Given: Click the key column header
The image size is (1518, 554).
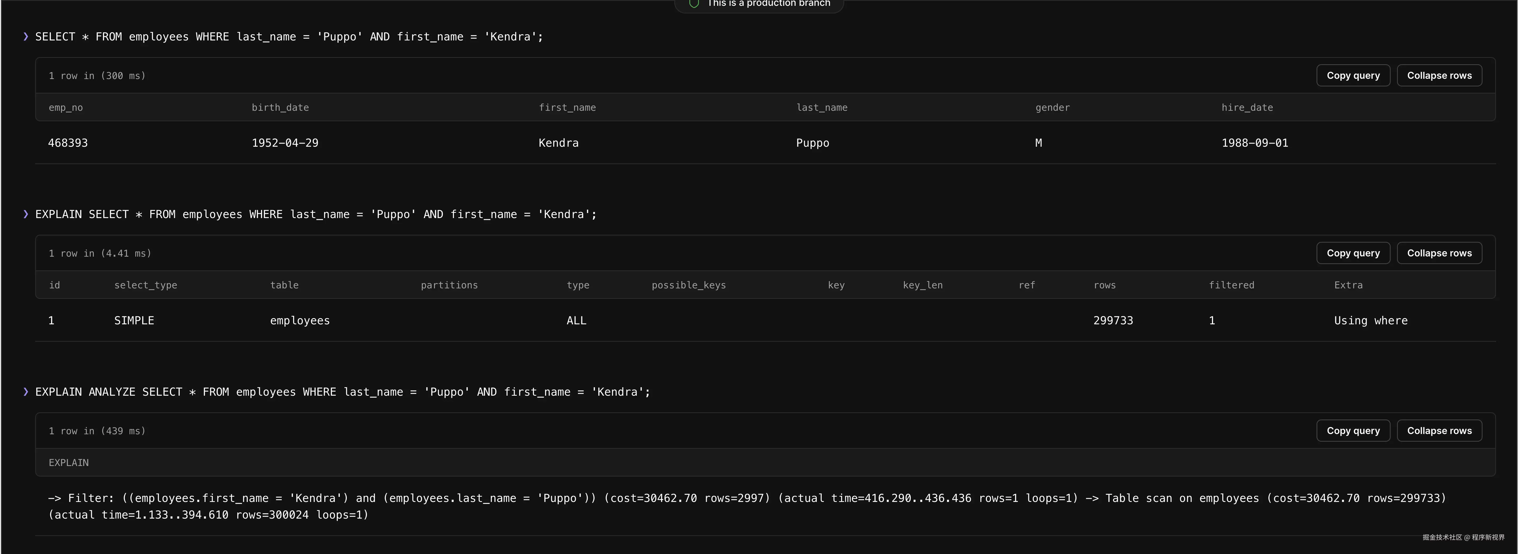Looking at the screenshot, I should (836, 285).
